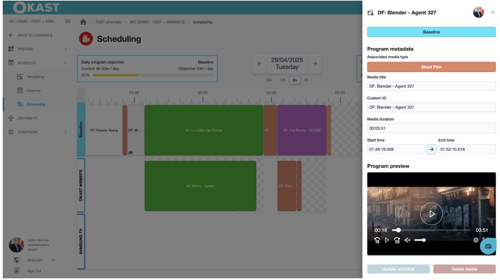Select the 3h timeline zoom option
Viewport: 500px width, 280px height.
306,80
